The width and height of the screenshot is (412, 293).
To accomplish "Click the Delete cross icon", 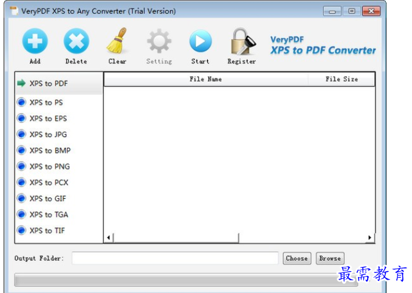I will [76, 41].
